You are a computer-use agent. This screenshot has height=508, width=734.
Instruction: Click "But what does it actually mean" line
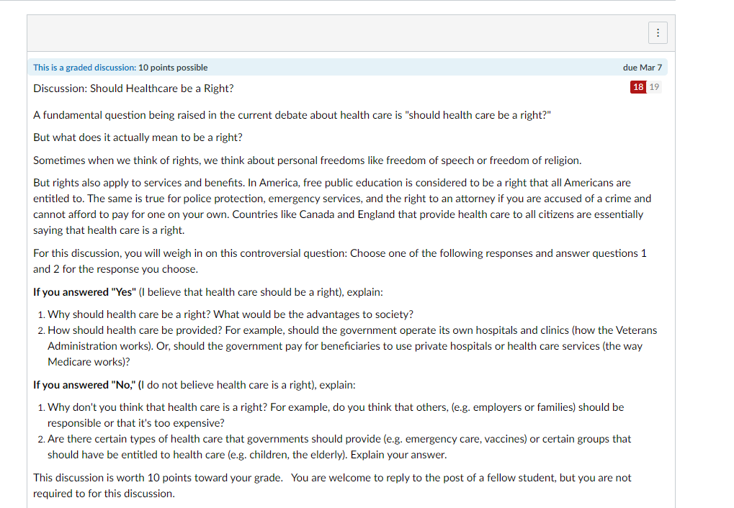click(138, 137)
